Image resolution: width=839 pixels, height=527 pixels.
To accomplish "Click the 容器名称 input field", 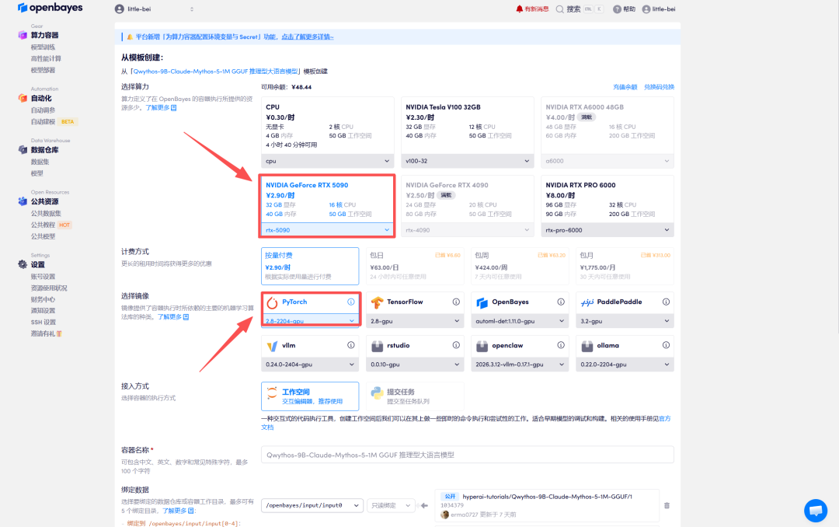I will click(x=467, y=455).
